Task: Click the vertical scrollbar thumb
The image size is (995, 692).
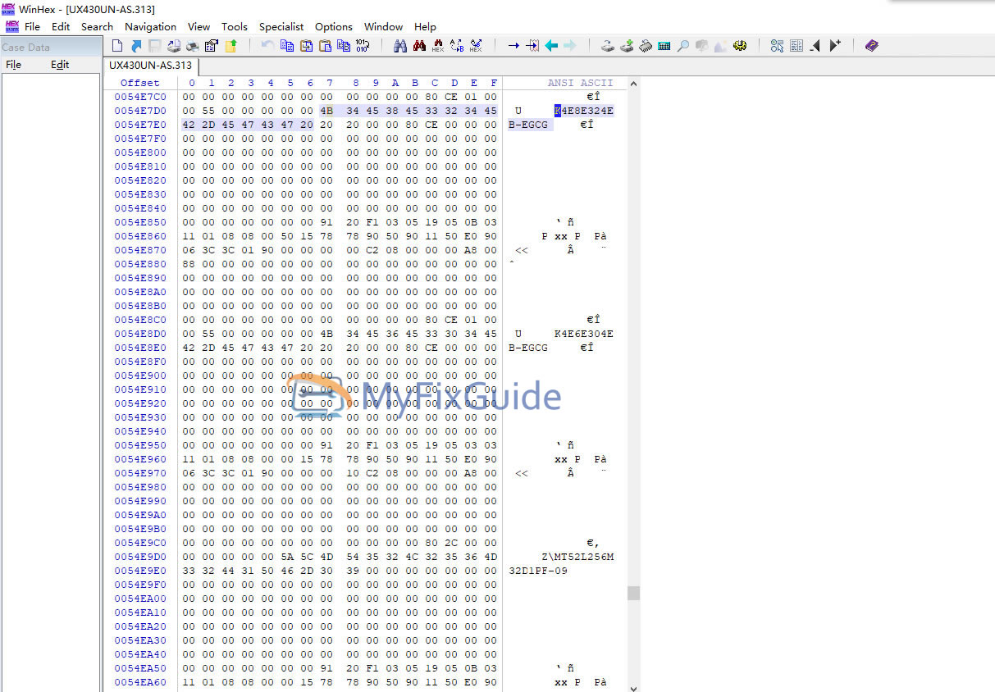Action: [633, 593]
